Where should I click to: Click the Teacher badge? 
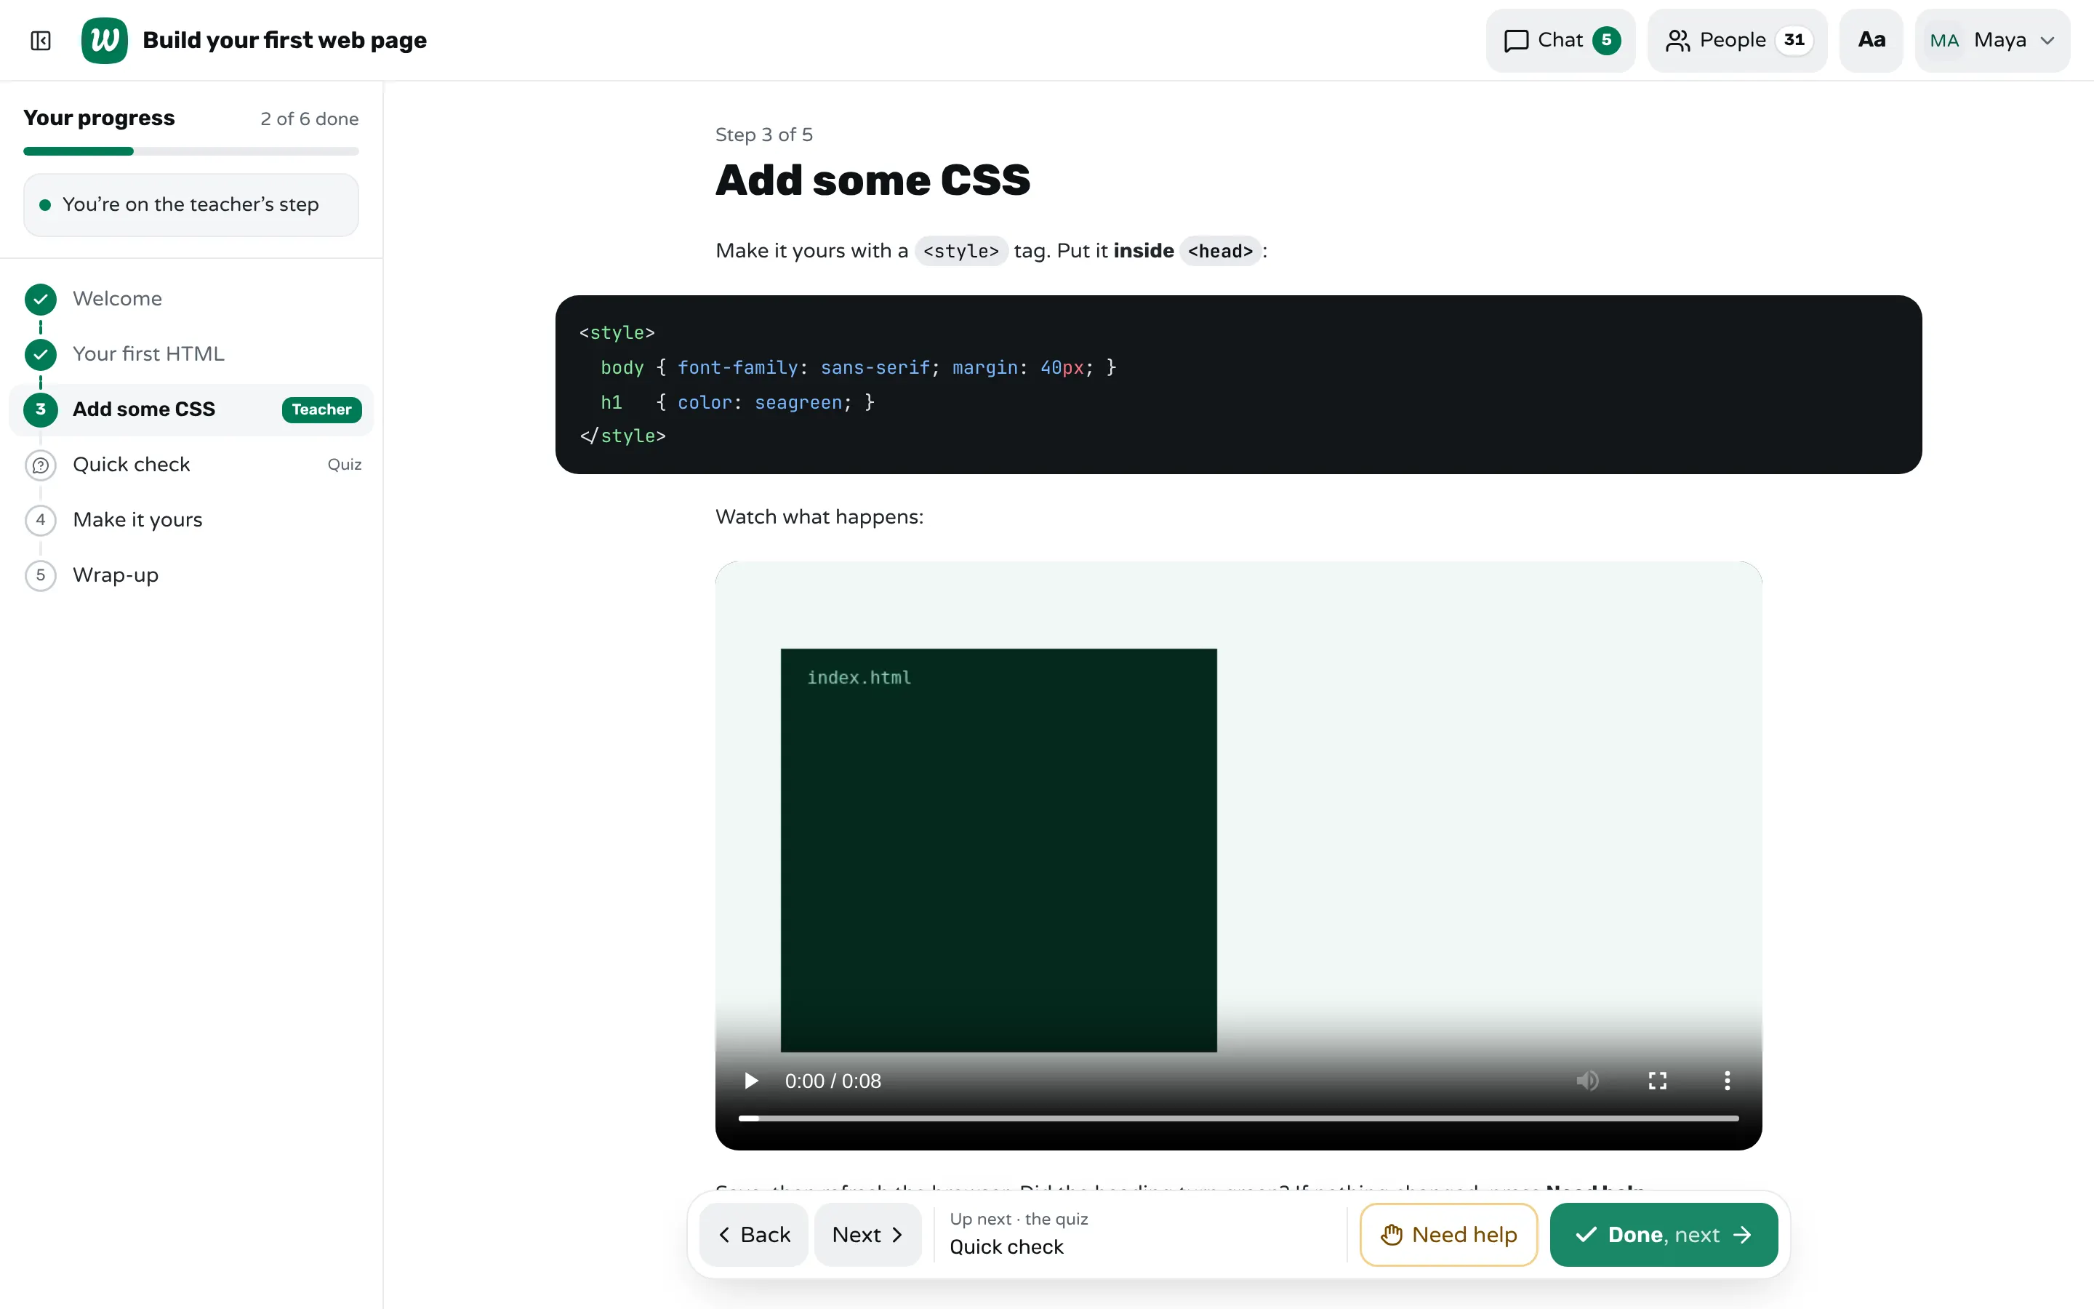(x=321, y=409)
